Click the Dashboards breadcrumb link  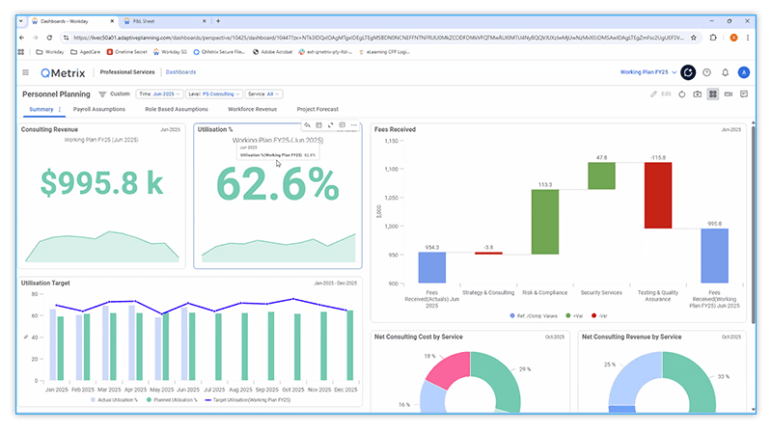coord(180,72)
